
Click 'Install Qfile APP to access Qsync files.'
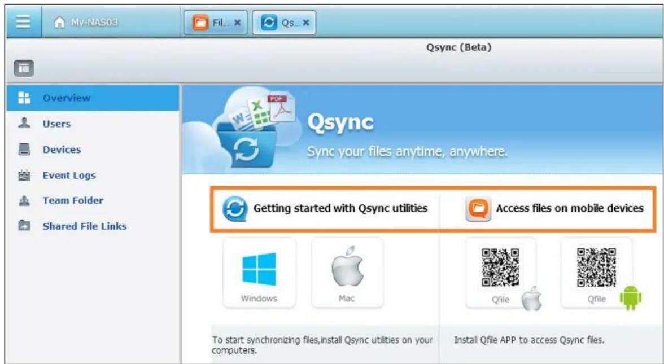point(529,340)
